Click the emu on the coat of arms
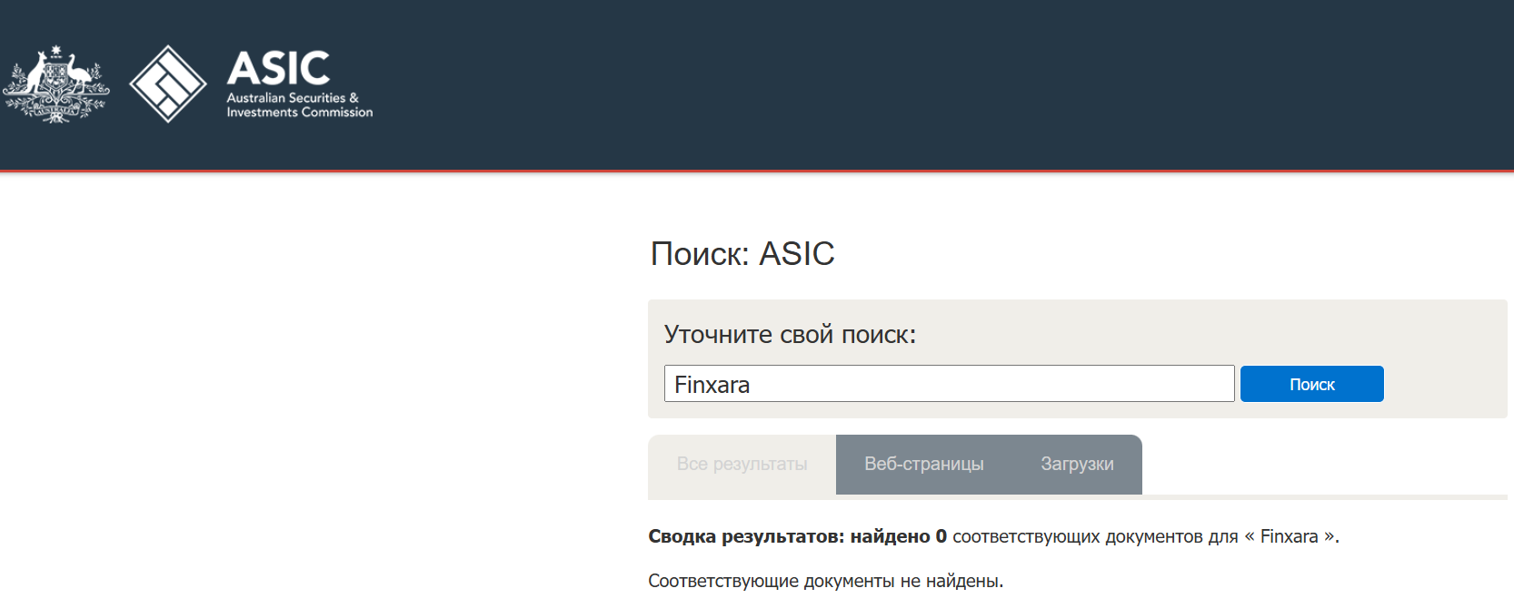Screen dimensions: 1514x608 point(81,74)
